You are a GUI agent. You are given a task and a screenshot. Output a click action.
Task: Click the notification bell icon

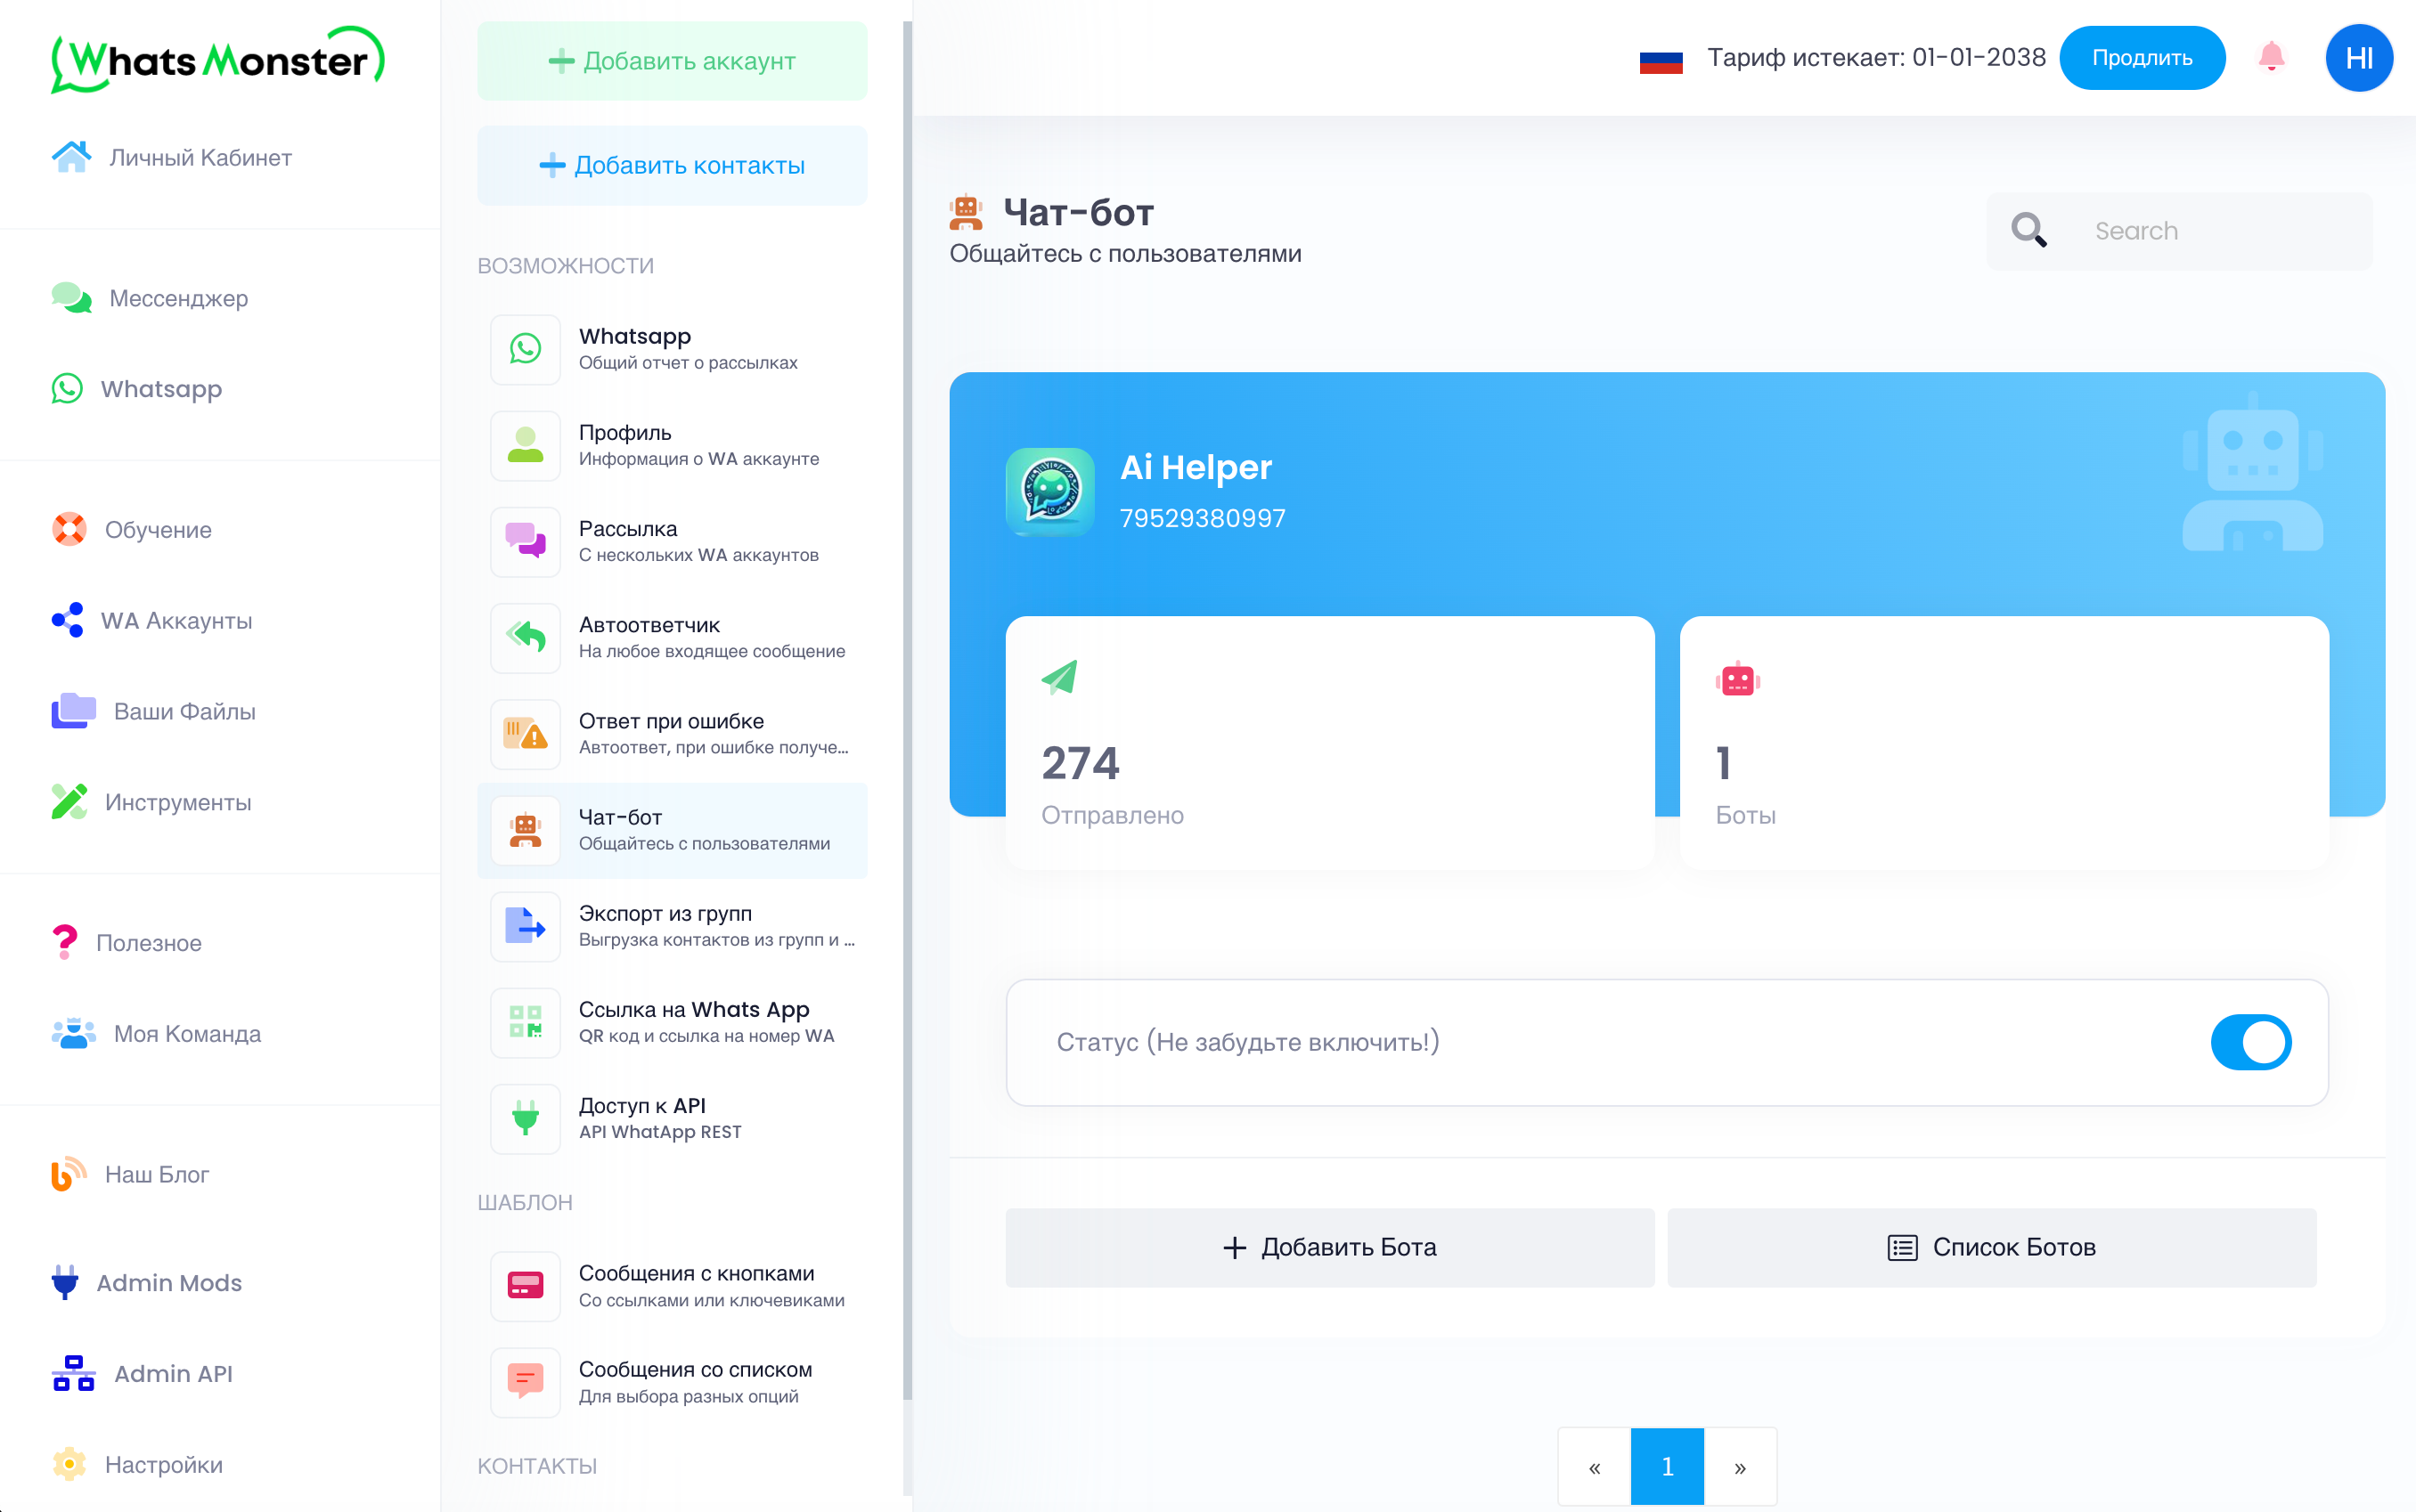pos(2271,57)
